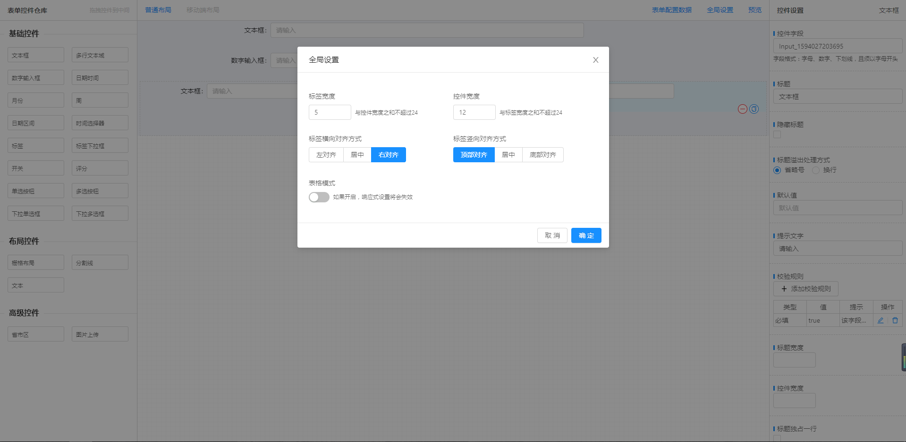906x442 pixels.
Task: Pick 时间选择器 widget
Action: coord(100,123)
